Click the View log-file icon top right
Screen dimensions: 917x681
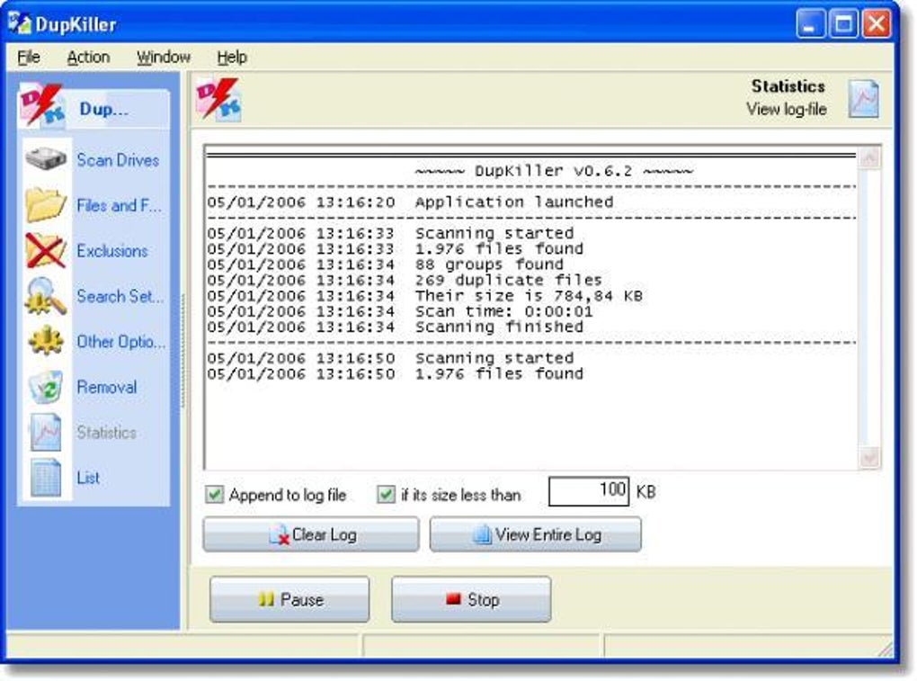tap(863, 99)
